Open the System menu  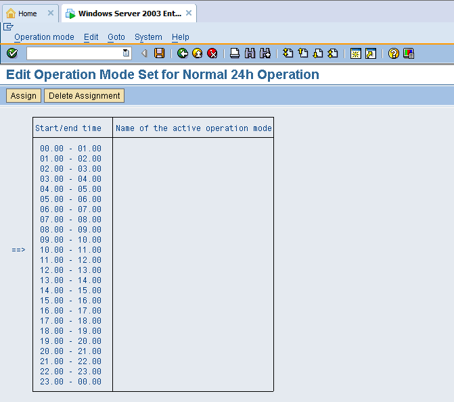click(x=148, y=37)
